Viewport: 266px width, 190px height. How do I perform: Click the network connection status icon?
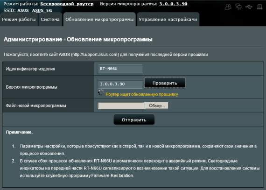click(x=238, y=7)
